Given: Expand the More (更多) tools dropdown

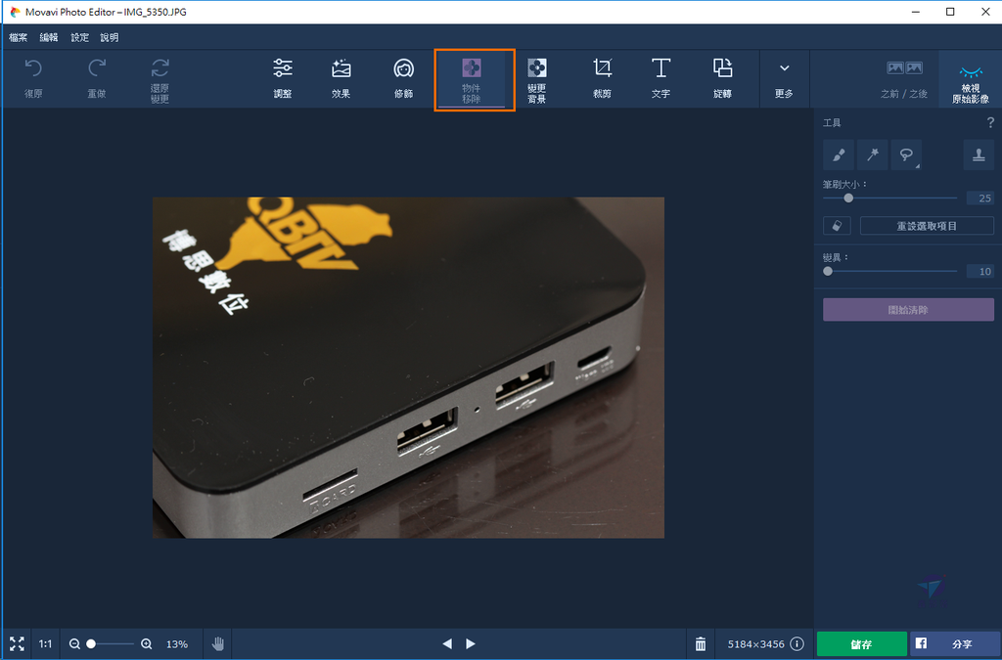Looking at the screenshot, I should coord(784,79).
